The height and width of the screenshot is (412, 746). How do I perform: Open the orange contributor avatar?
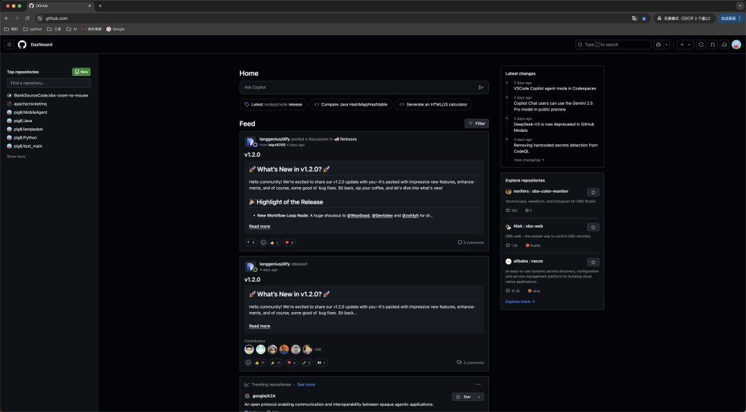(x=284, y=350)
